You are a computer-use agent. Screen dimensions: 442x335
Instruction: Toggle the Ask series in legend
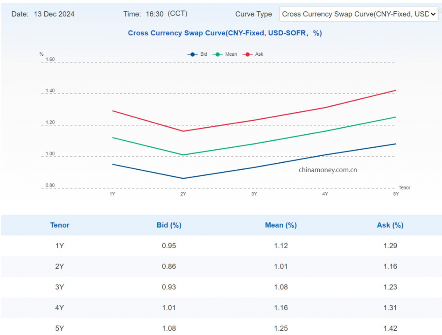pyautogui.click(x=253, y=54)
